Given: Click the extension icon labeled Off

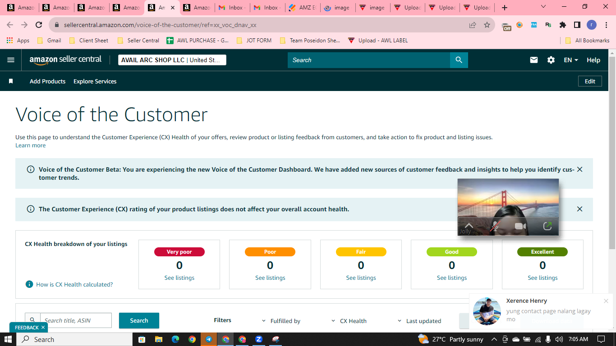Looking at the screenshot, I should point(506,26).
